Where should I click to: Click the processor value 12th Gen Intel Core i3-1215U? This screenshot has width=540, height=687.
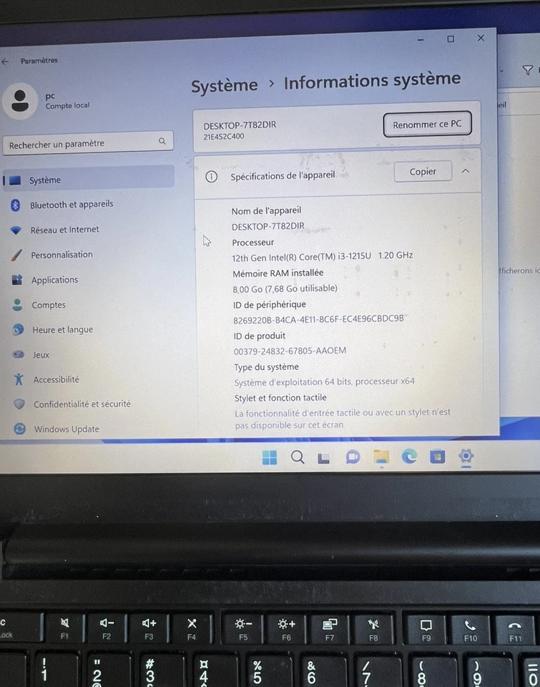coord(323,256)
